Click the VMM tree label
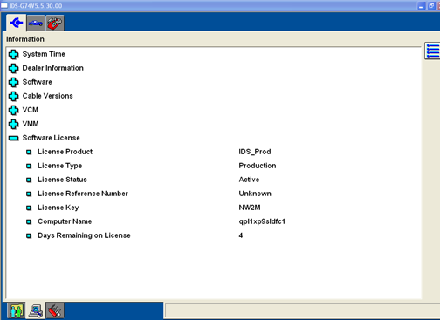Viewport: 440px width, 320px height. [31, 124]
